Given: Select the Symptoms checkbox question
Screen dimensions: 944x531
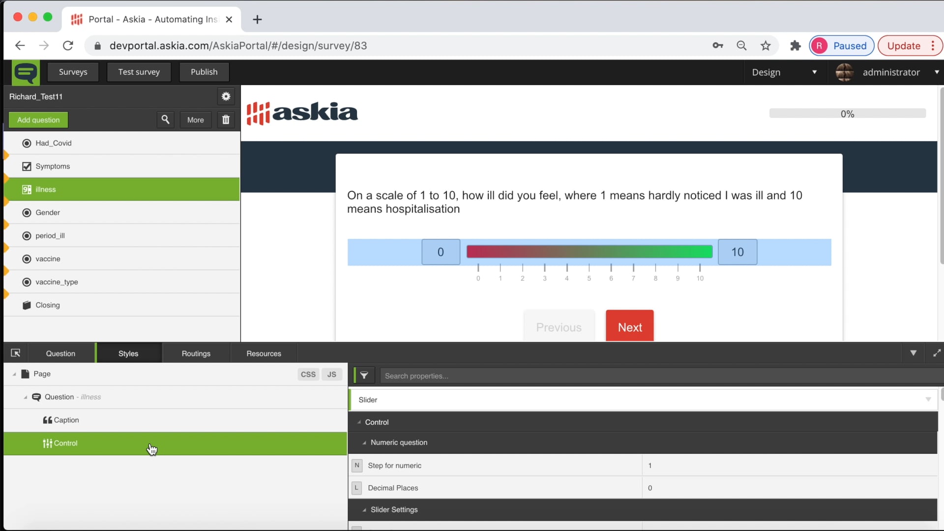Looking at the screenshot, I should point(53,166).
